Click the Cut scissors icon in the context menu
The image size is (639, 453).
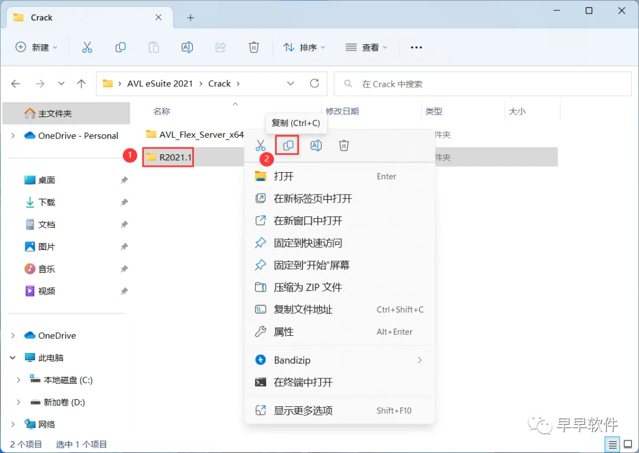260,145
